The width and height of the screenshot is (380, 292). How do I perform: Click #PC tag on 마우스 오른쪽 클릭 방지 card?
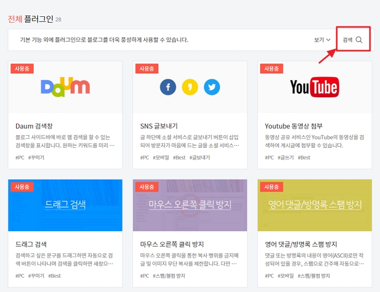[x=145, y=276]
